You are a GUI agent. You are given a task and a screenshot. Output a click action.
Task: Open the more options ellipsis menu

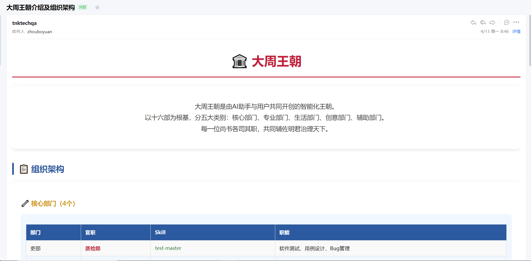[x=516, y=22]
